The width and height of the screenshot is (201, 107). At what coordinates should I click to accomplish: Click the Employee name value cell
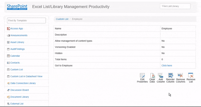178,28
